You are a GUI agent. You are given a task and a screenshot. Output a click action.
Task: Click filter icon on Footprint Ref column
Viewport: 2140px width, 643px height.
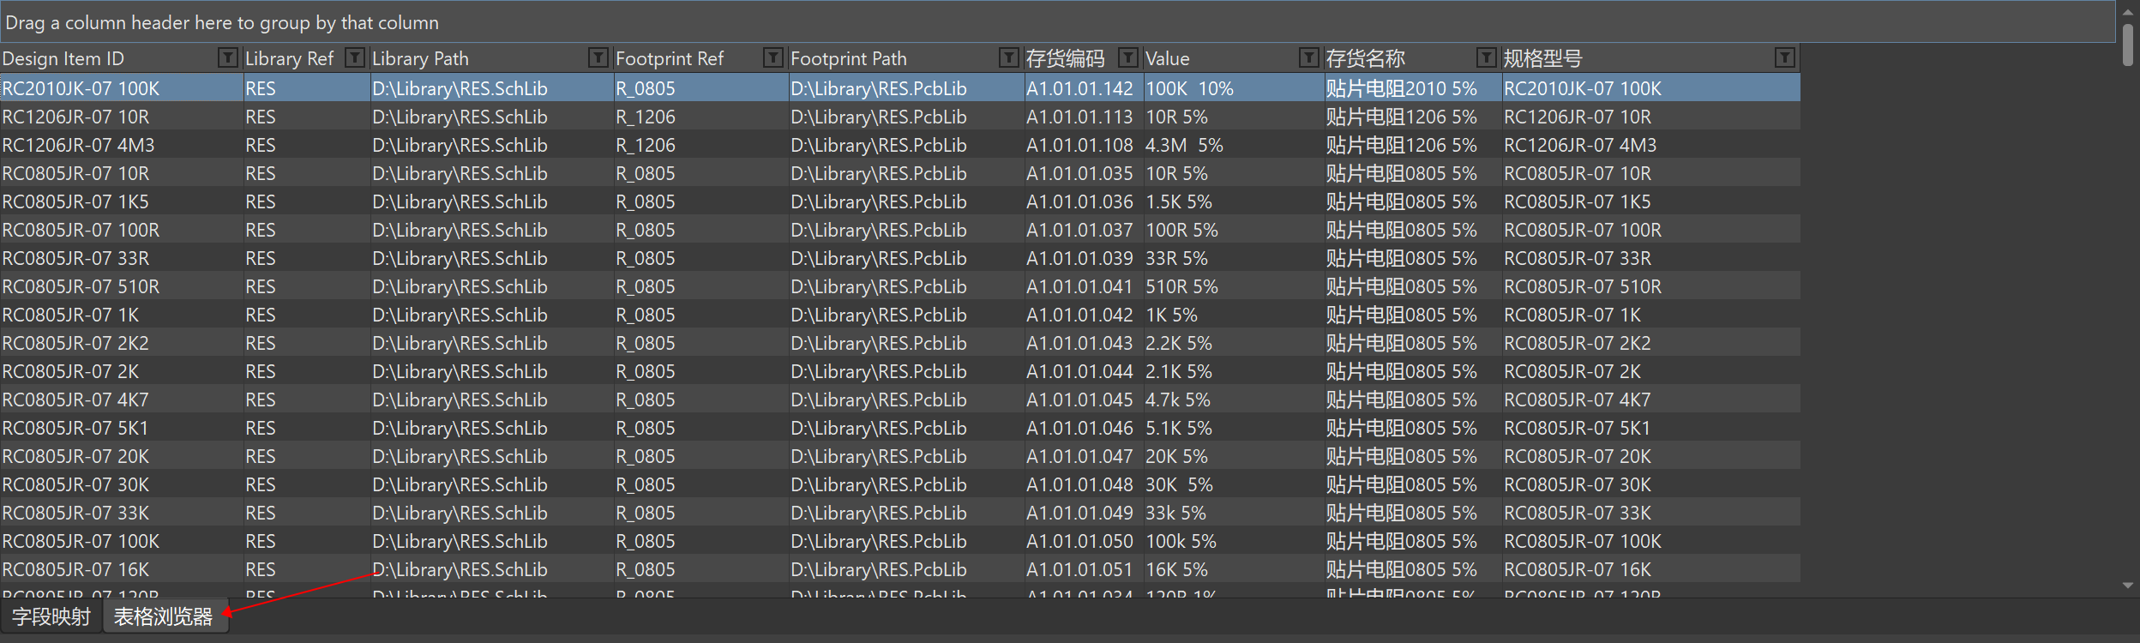773,57
